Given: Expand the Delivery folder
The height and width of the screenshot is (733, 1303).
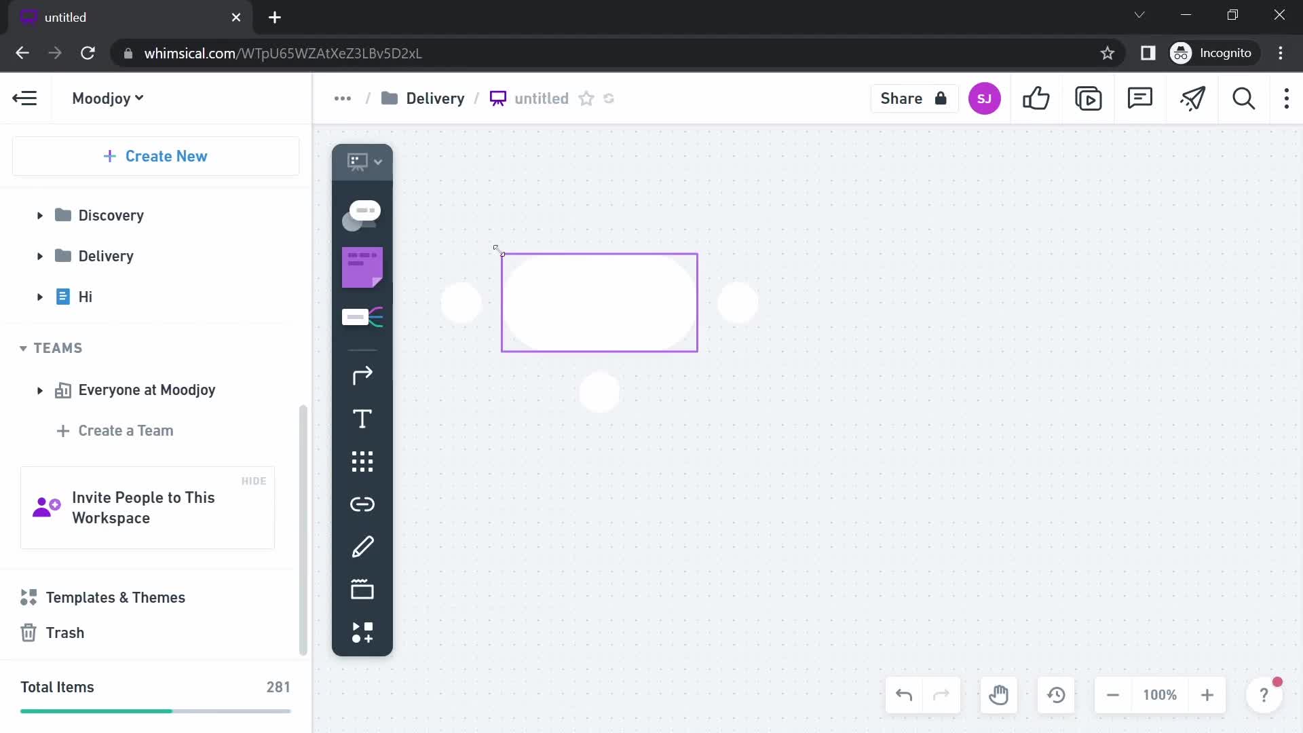Looking at the screenshot, I should point(39,256).
